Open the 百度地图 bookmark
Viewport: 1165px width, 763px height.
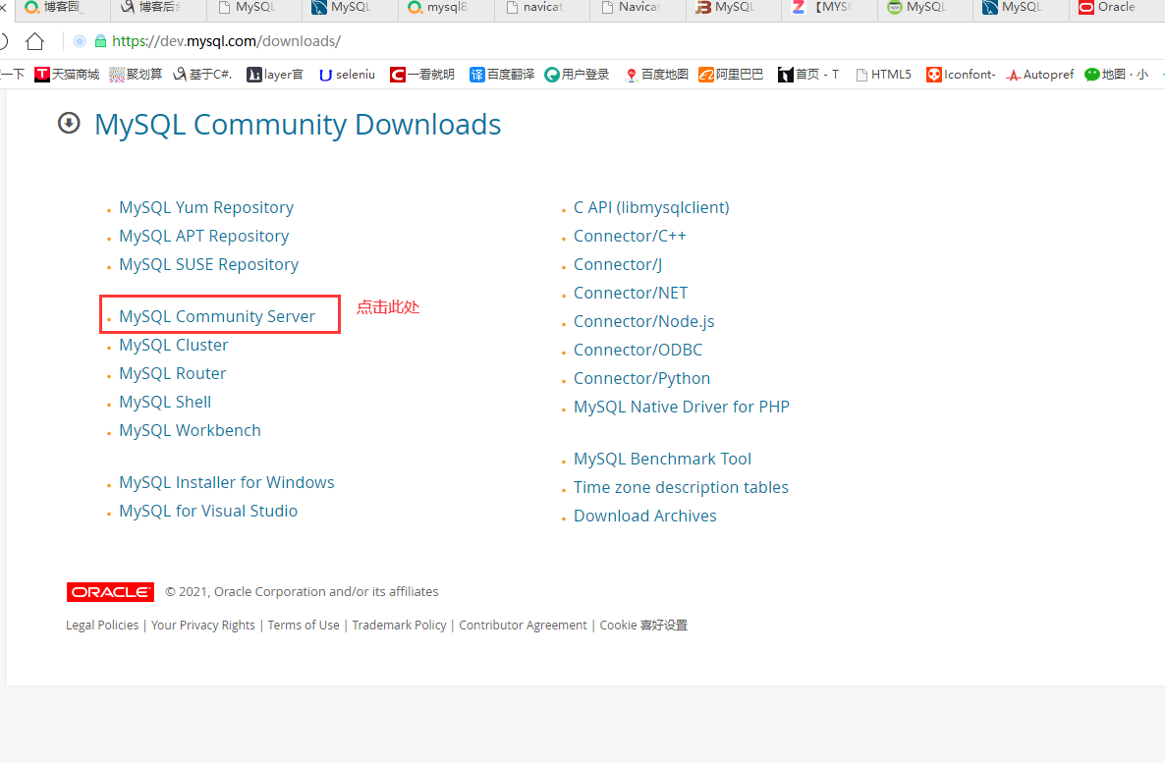click(657, 75)
